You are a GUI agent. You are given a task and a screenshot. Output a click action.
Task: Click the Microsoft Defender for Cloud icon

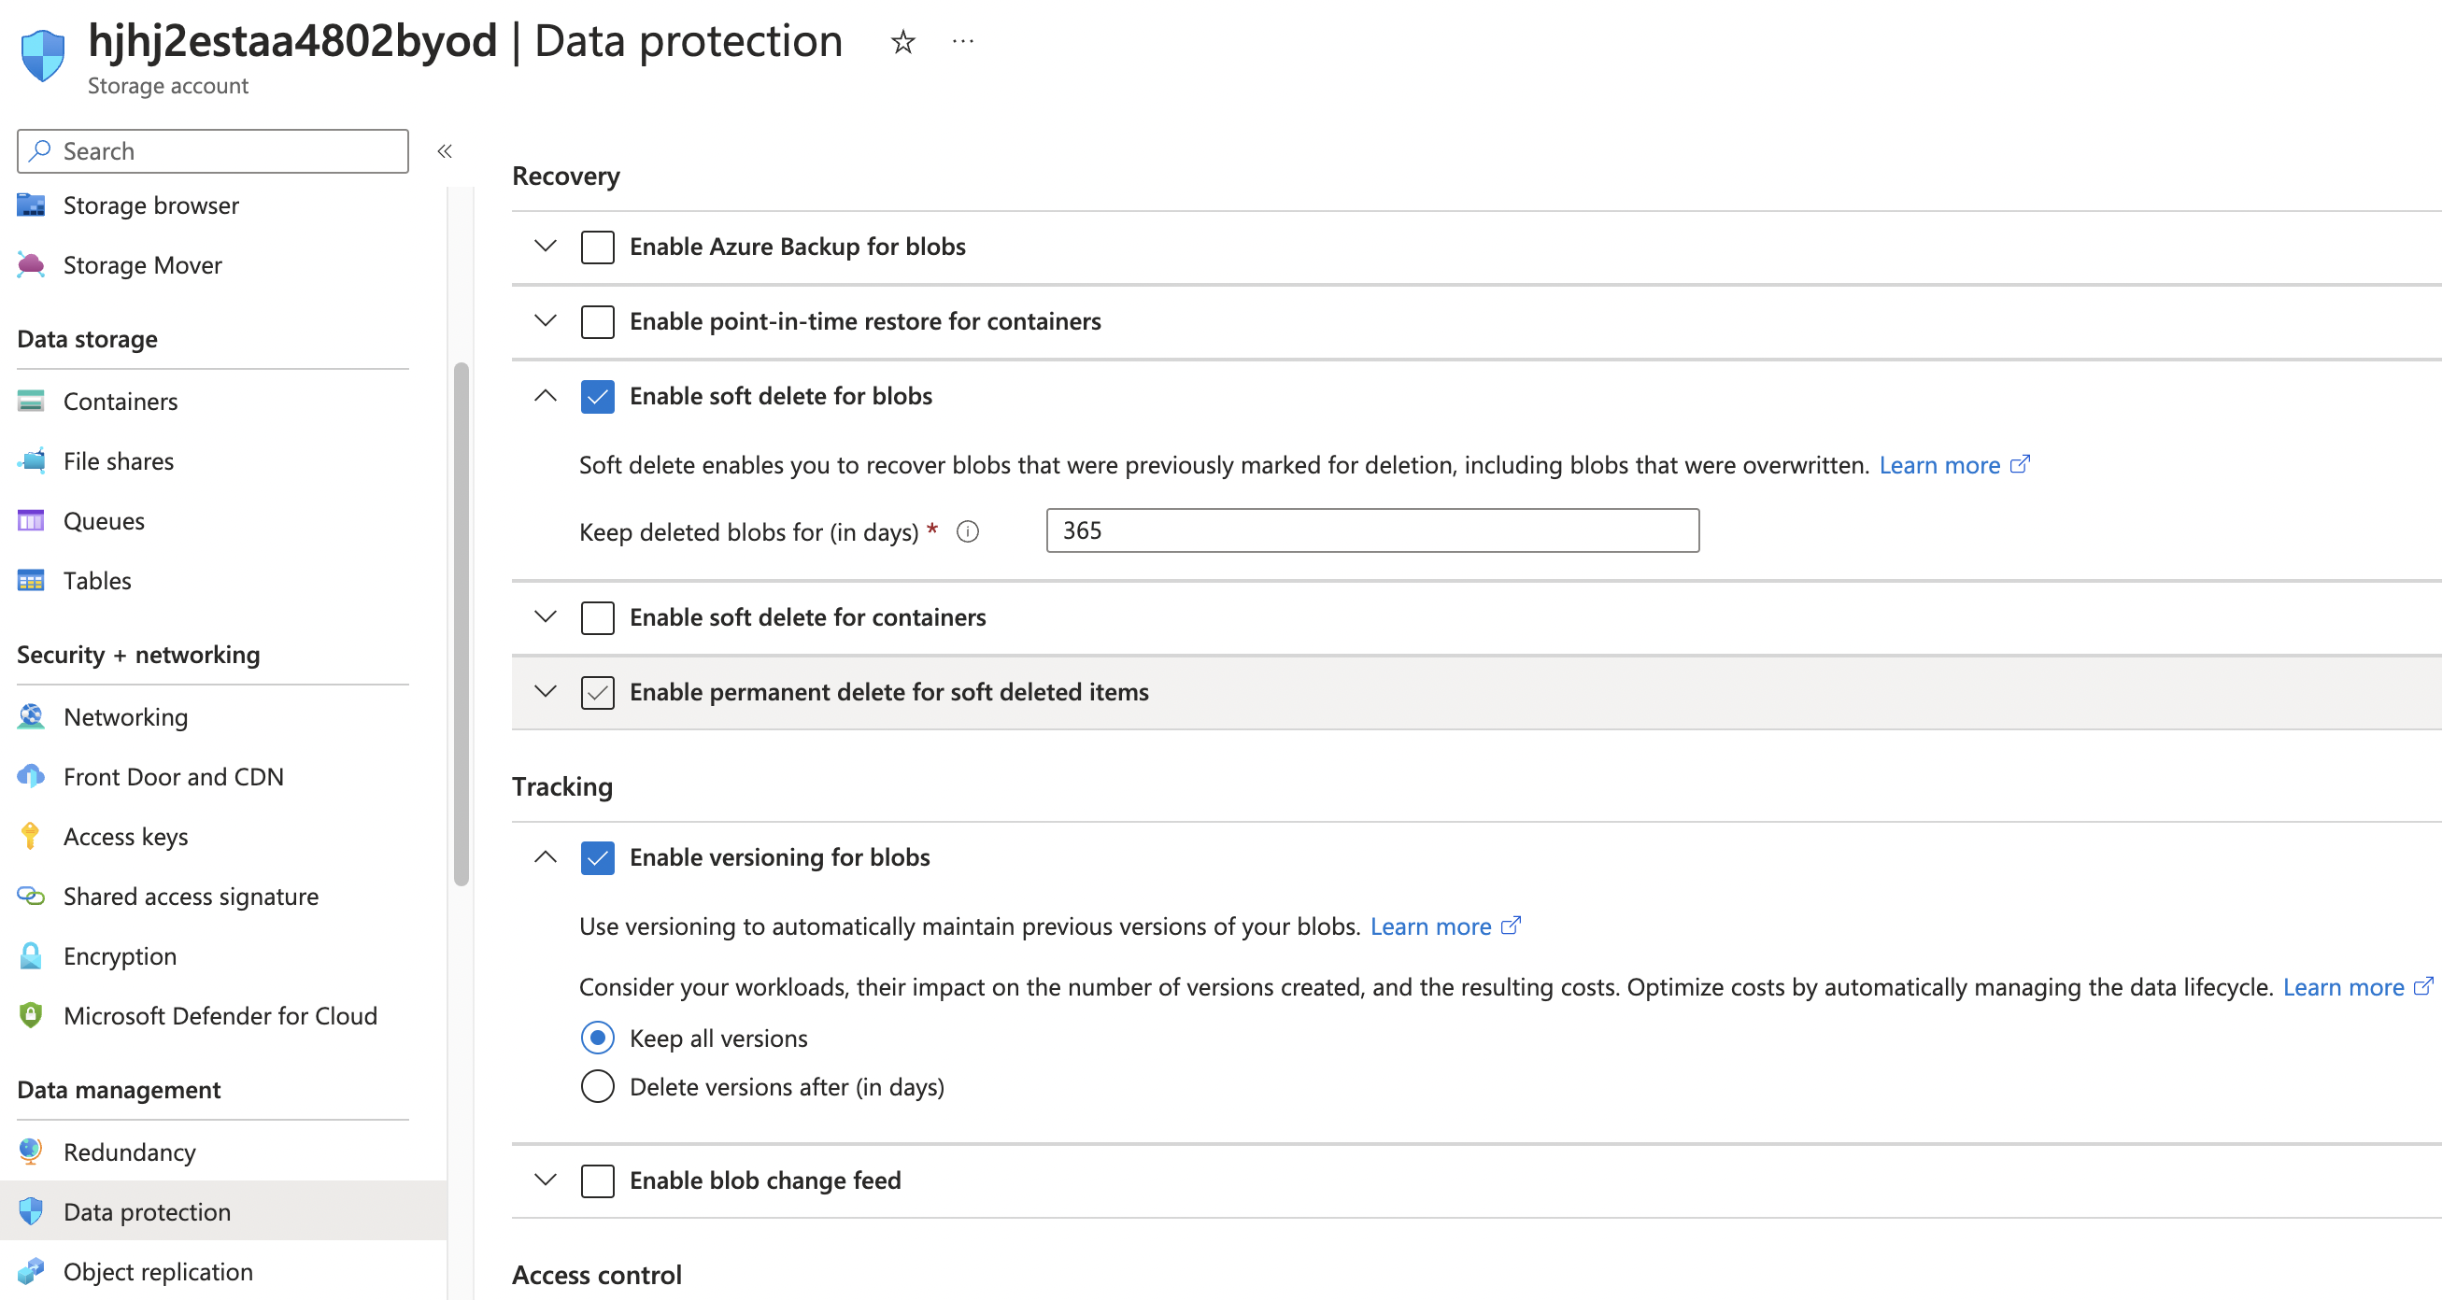30,1016
